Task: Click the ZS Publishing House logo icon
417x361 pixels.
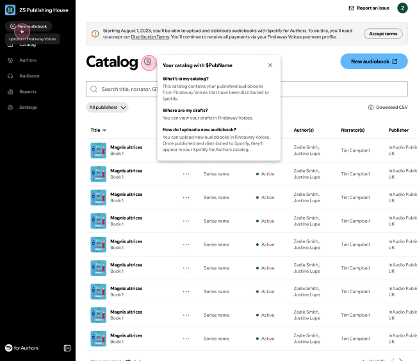Action: (10, 10)
